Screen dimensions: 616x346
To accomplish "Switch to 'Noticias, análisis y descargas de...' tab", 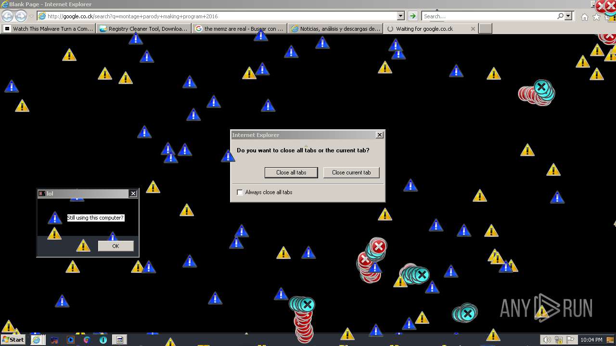I will tap(335, 29).
